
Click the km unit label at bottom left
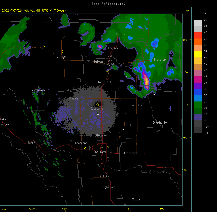4,209
